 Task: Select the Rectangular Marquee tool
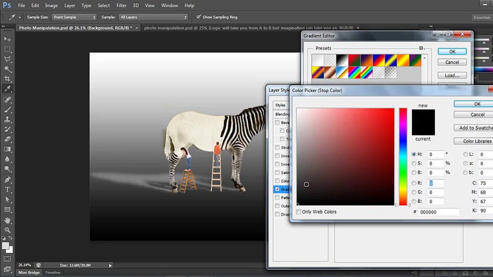tap(7, 49)
